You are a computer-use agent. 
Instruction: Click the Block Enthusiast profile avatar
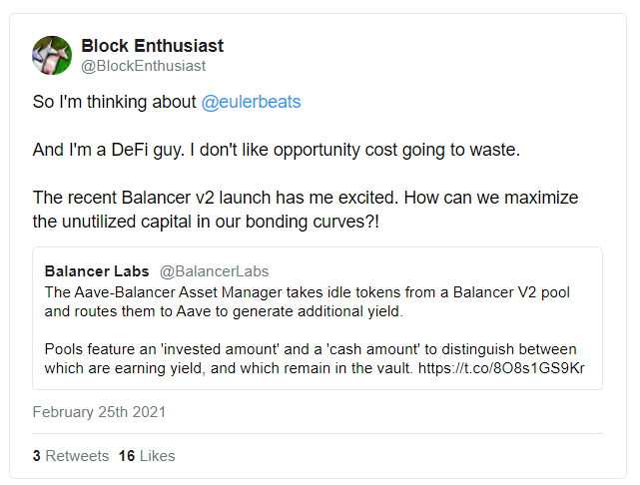pos(52,56)
